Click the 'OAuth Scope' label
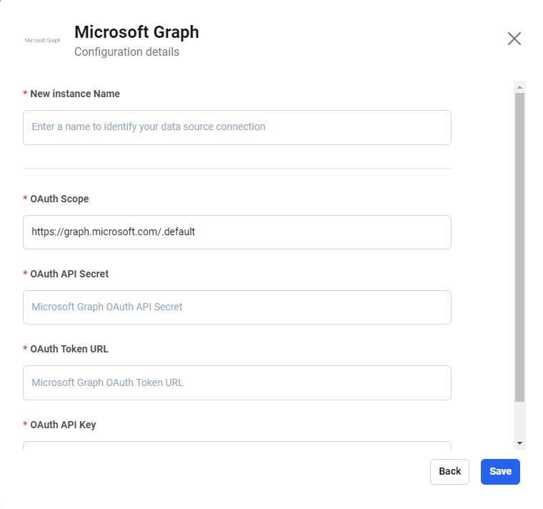Image resolution: width=543 pixels, height=509 pixels. [x=59, y=199]
